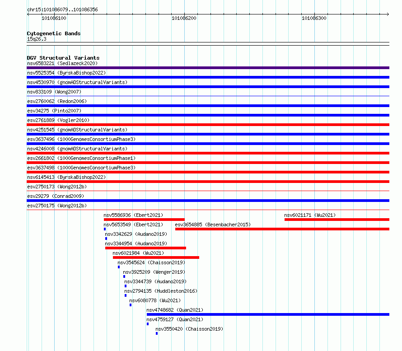Click the chr15:101086079..101086356 range label
Screen dimensions: 402x351
pos(62,9)
